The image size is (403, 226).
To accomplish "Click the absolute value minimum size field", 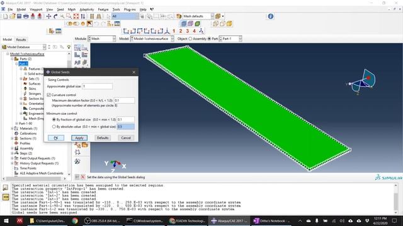I will tap(126, 127).
